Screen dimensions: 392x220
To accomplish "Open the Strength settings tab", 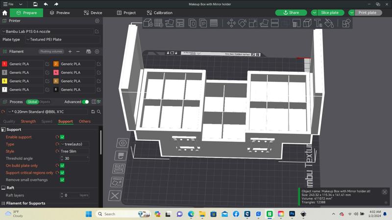I will tap(28, 121).
